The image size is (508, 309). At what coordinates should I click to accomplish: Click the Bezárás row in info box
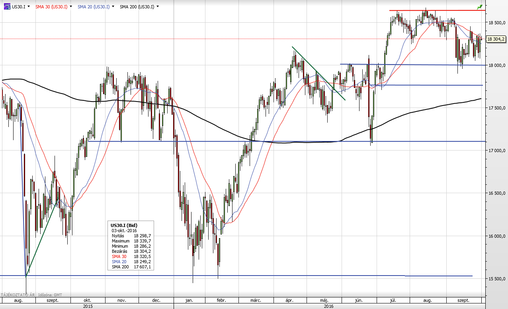(131, 251)
